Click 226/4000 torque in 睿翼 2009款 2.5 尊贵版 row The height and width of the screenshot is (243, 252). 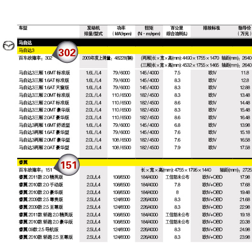[149, 200]
